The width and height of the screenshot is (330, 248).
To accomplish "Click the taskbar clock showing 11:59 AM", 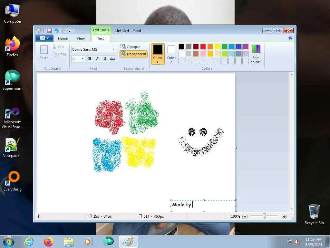I will coord(314,242).
